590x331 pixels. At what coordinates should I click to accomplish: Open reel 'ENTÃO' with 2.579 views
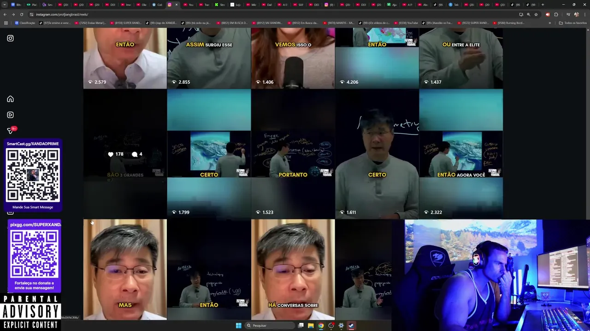click(125, 58)
